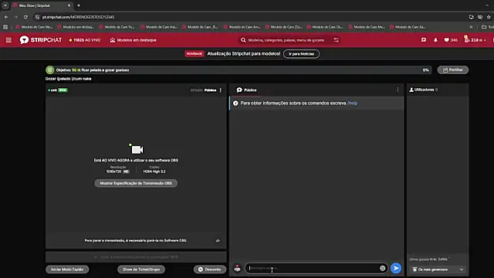The height and width of the screenshot is (278, 494).
Task: Open the hamburger main menu
Action: click(8, 40)
